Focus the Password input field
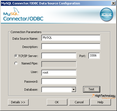 pyautogui.click(x=59, y=81)
